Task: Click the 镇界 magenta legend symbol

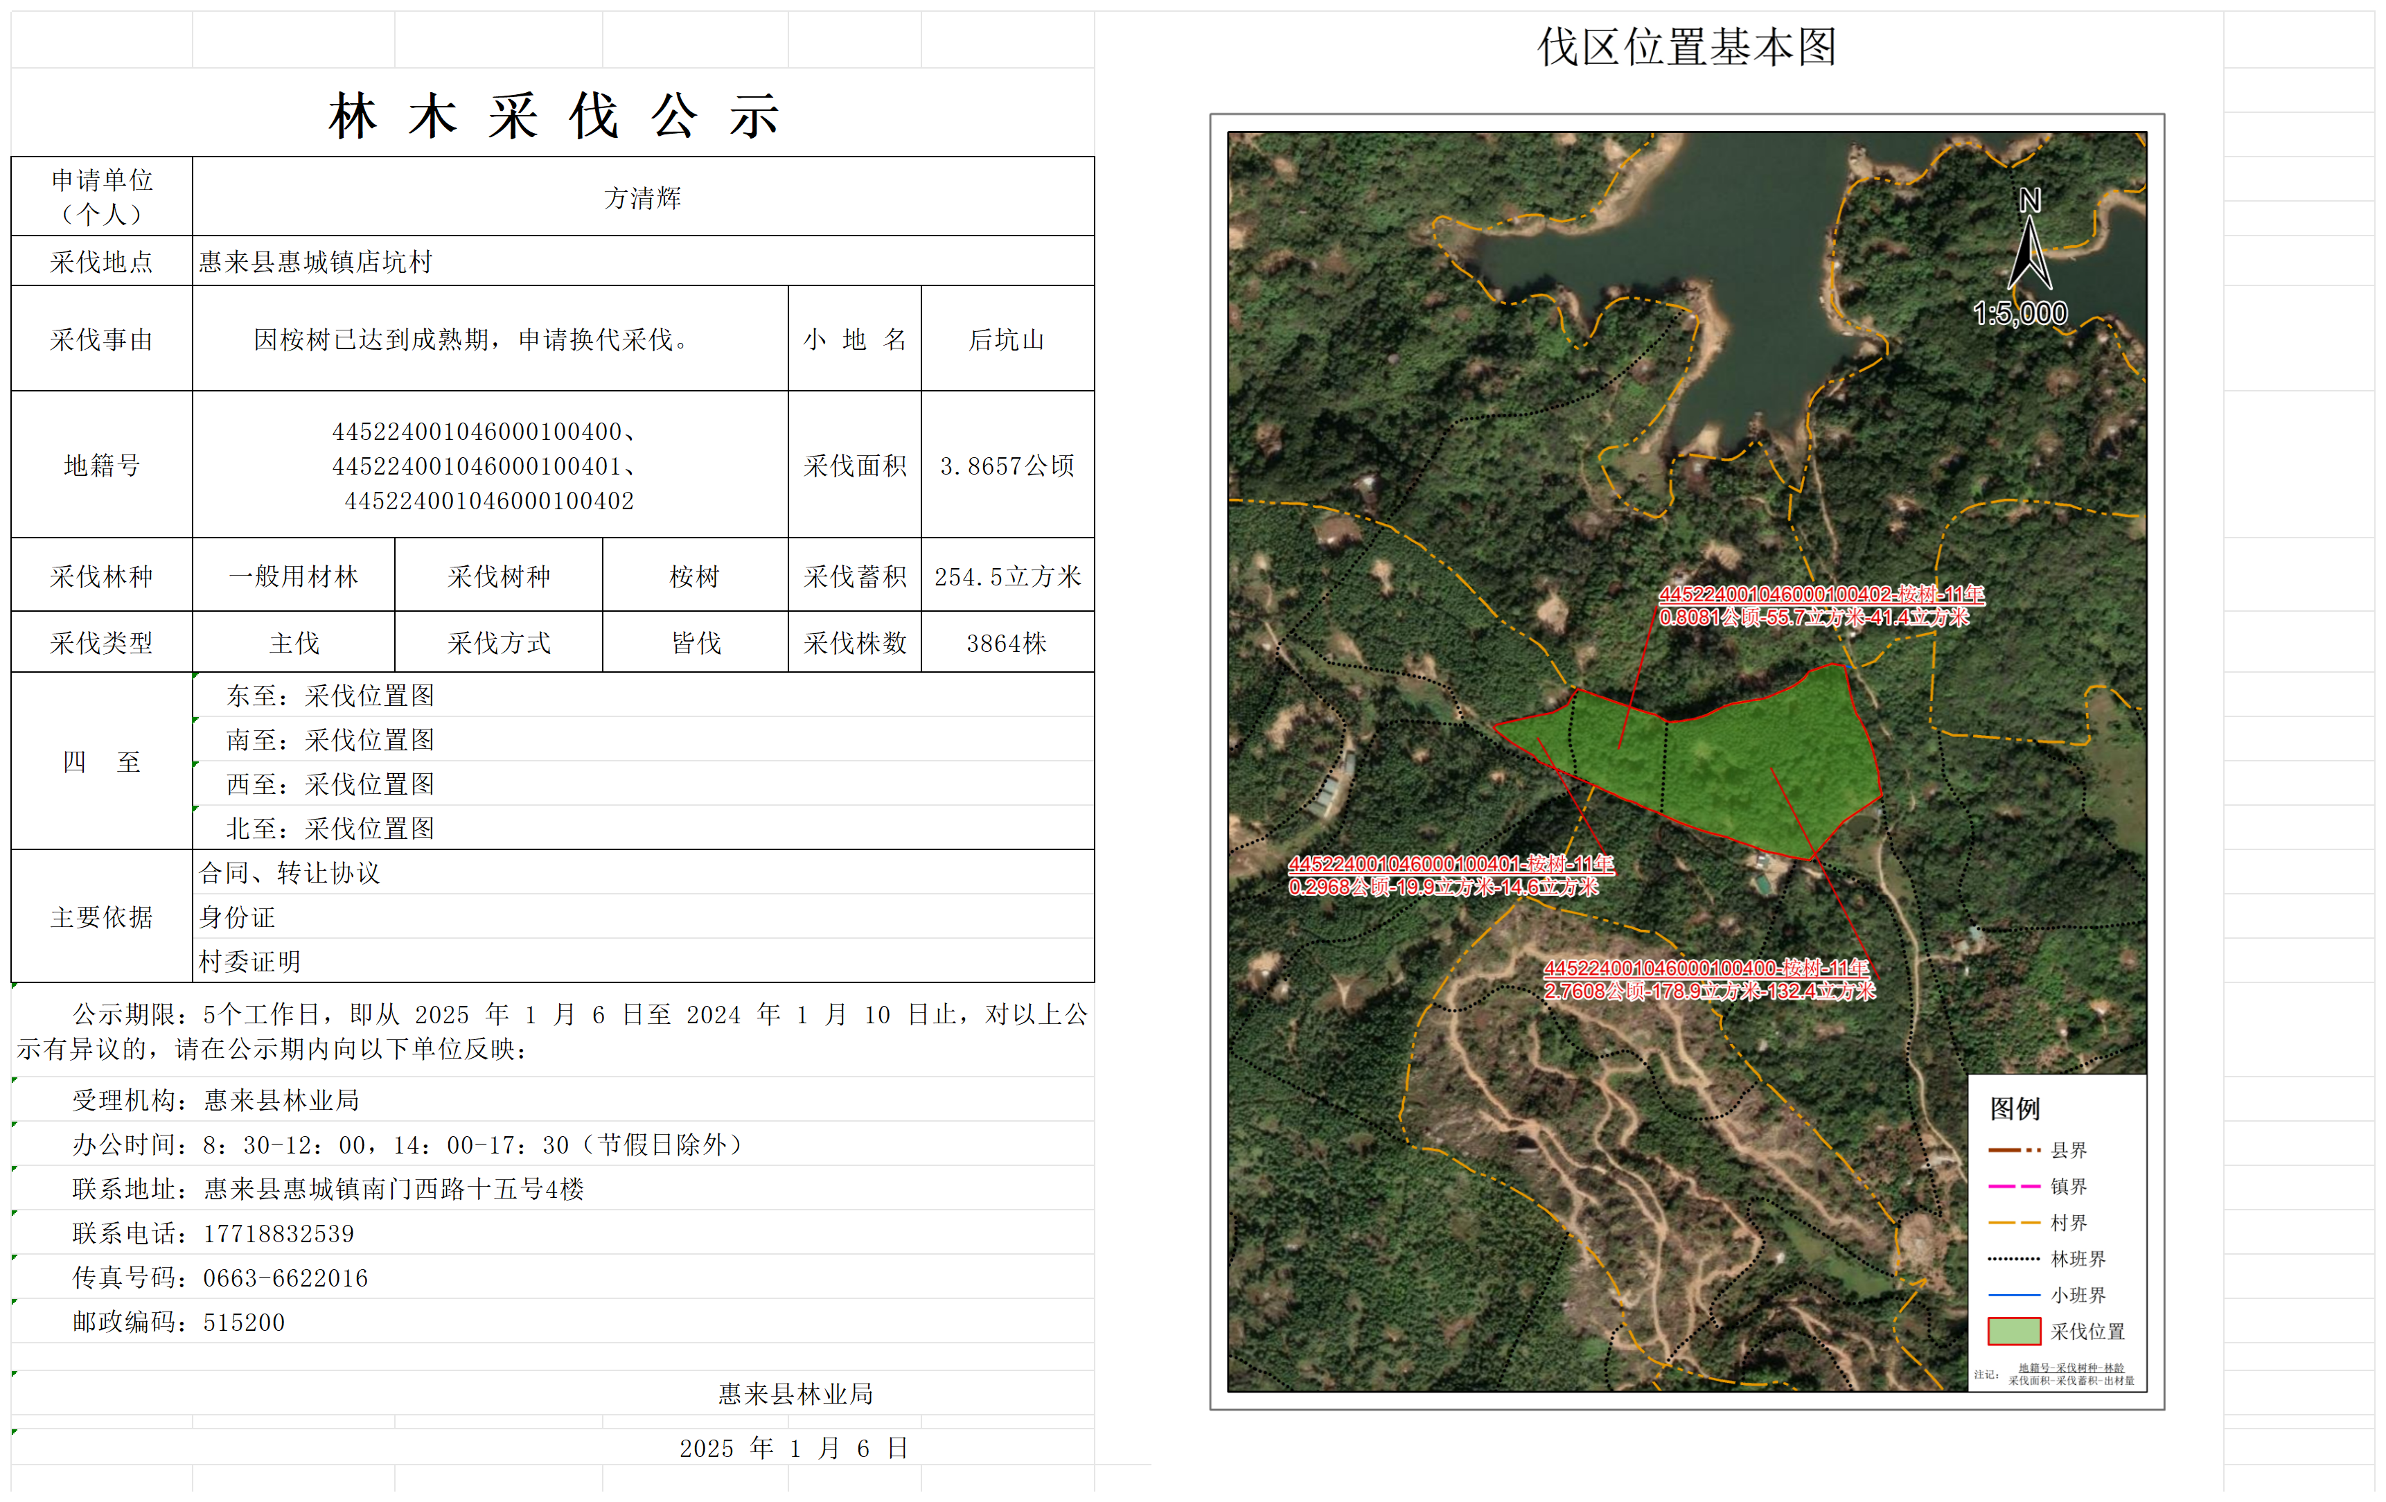Action: [x=2015, y=1186]
